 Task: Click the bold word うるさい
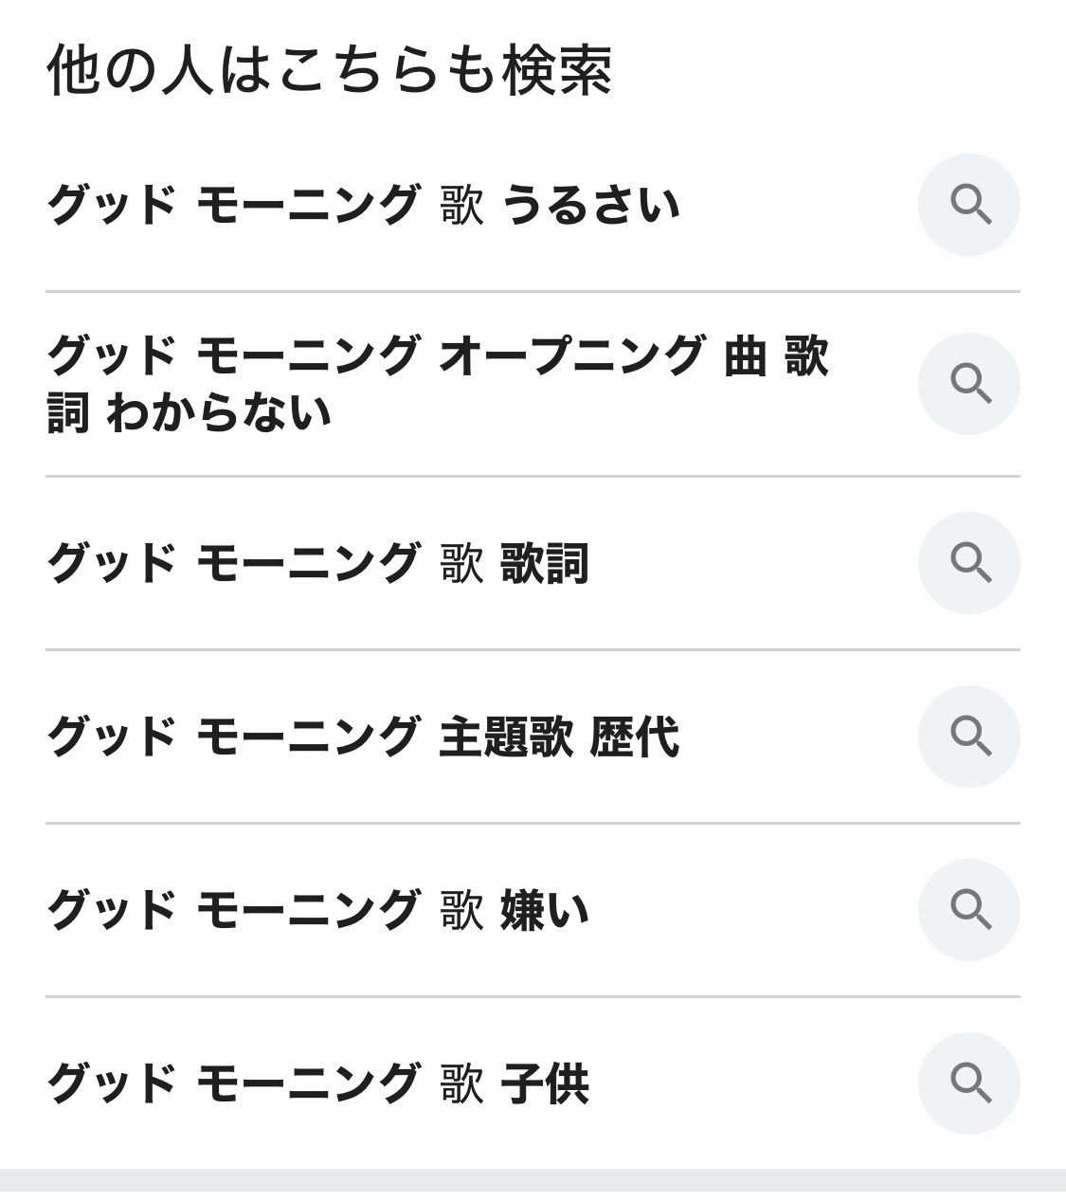click(x=591, y=205)
